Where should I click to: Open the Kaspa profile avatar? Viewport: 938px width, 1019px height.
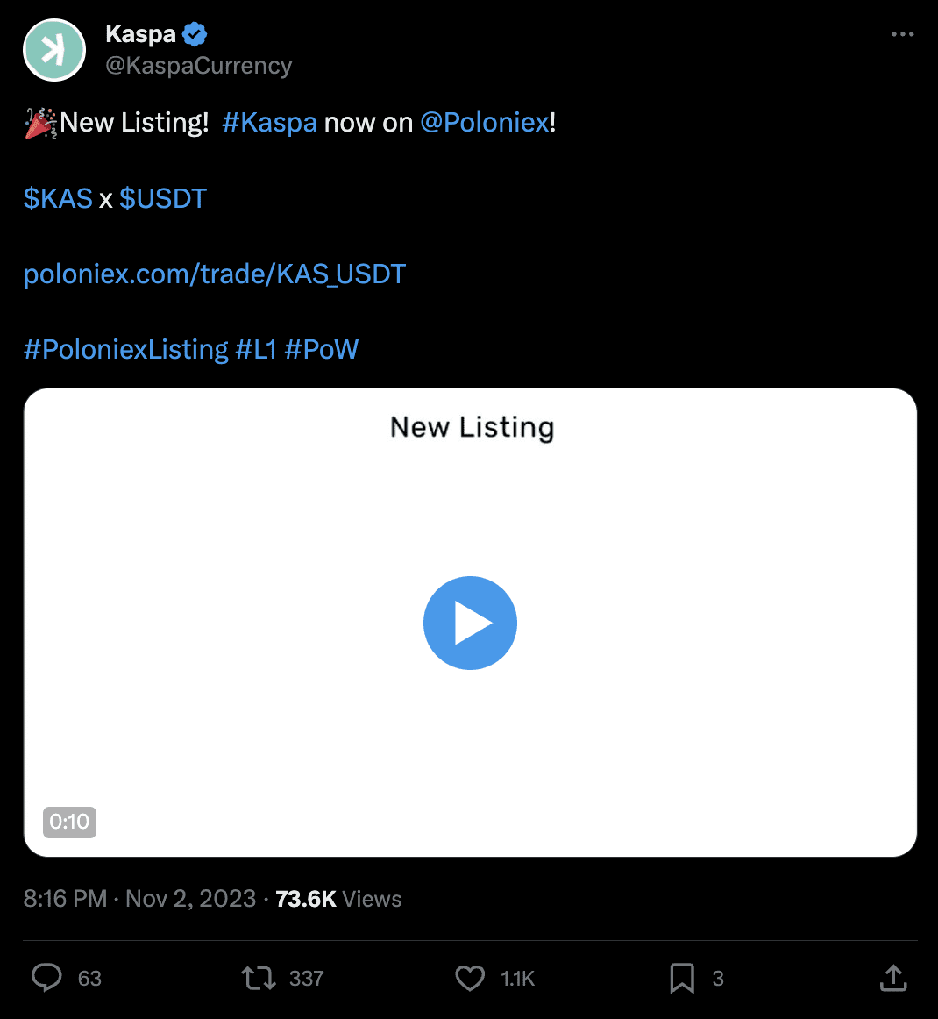54,50
